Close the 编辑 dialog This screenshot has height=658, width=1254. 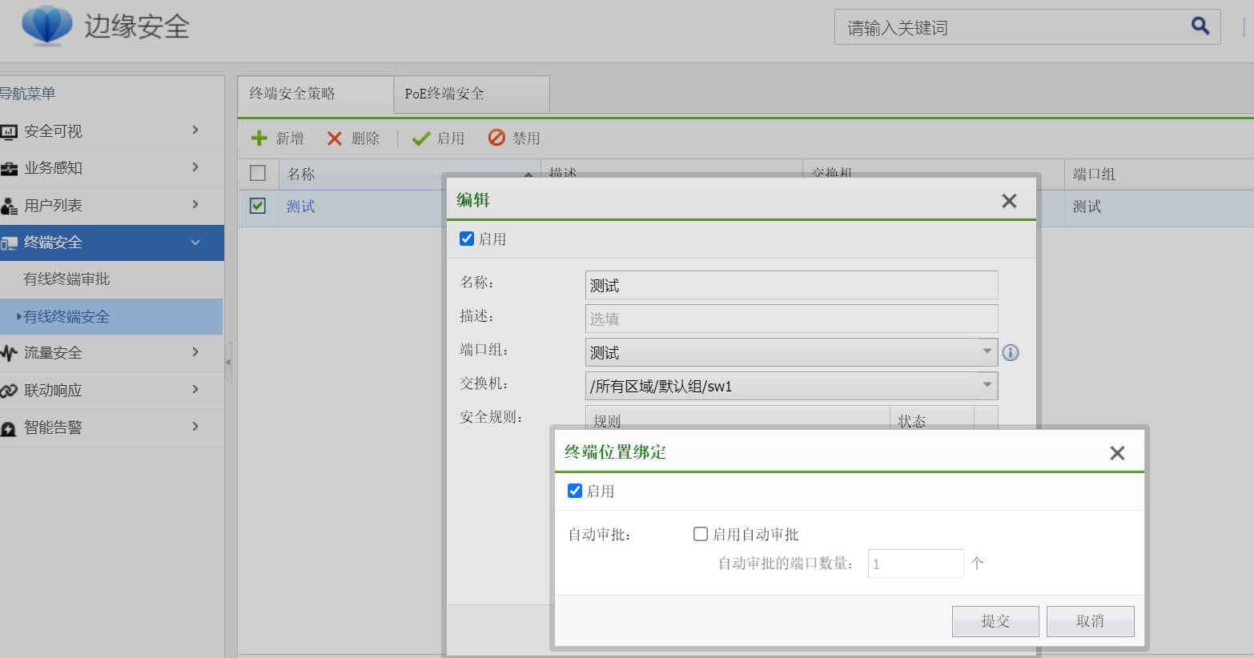coord(1009,201)
